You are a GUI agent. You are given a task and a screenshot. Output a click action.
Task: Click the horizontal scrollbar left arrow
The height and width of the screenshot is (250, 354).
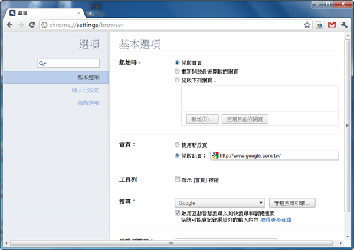pyautogui.click(x=6, y=244)
